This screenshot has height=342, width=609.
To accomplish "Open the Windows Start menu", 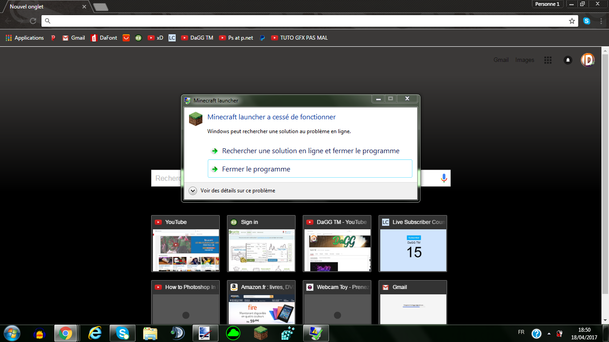I will coord(12,333).
